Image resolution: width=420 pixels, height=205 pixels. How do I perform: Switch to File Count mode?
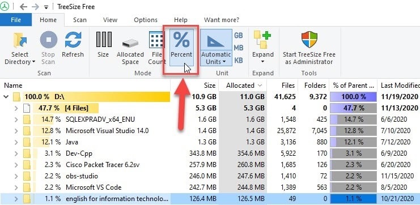pos(156,48)
